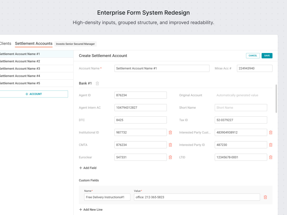Focus Interested Party ID input 487230
The height and width of the screenshot is (215, 287).
pyautogui.click(x=241, y=145)
